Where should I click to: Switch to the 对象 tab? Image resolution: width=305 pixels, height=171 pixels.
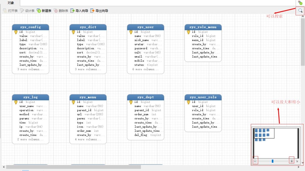coord(11,3)
